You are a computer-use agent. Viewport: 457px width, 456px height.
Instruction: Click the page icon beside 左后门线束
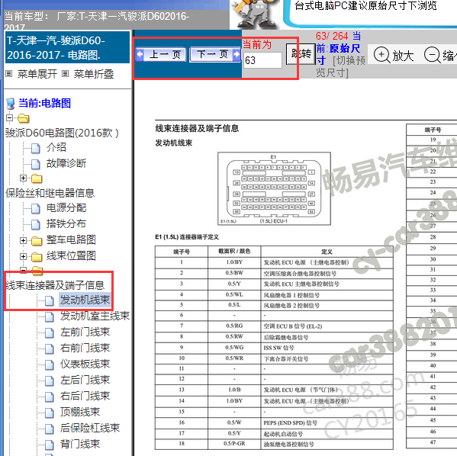[50, 381]
